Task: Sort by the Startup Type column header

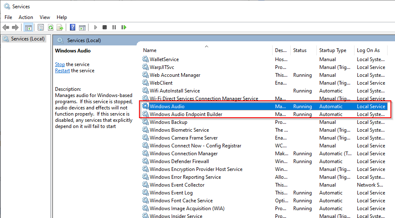Action: [333, 50]
